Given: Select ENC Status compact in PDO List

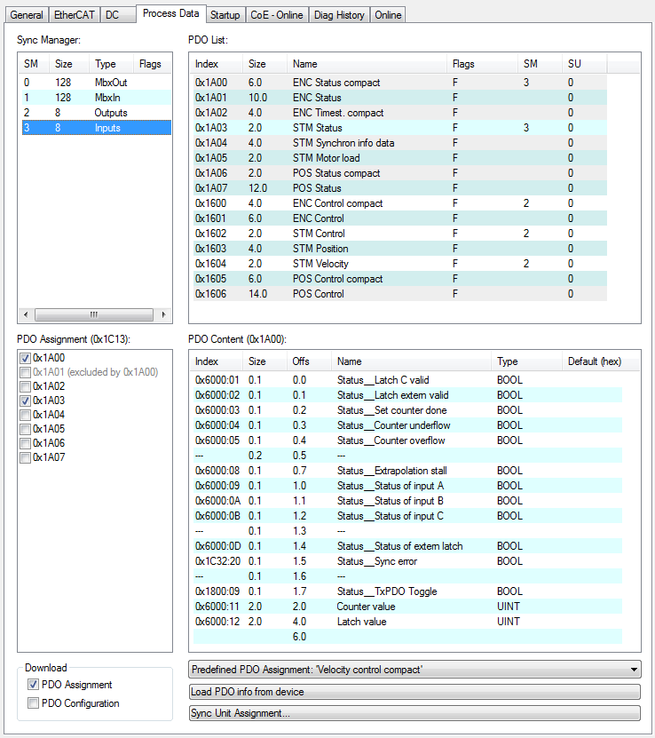Looking at the screenshot, I should (x=399, y=83).
